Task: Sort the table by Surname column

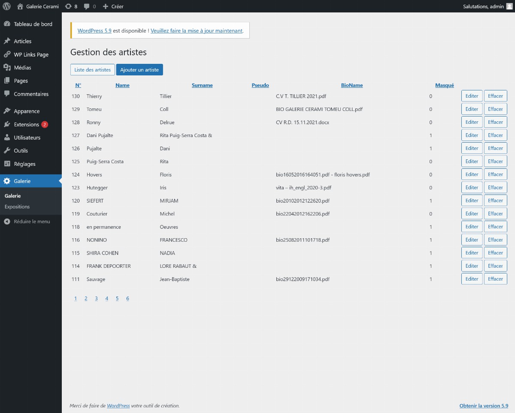Action: point(202,85)
